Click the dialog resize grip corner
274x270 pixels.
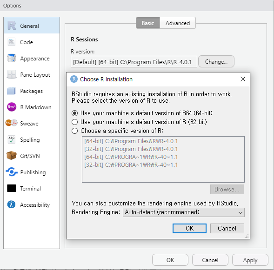247,237
